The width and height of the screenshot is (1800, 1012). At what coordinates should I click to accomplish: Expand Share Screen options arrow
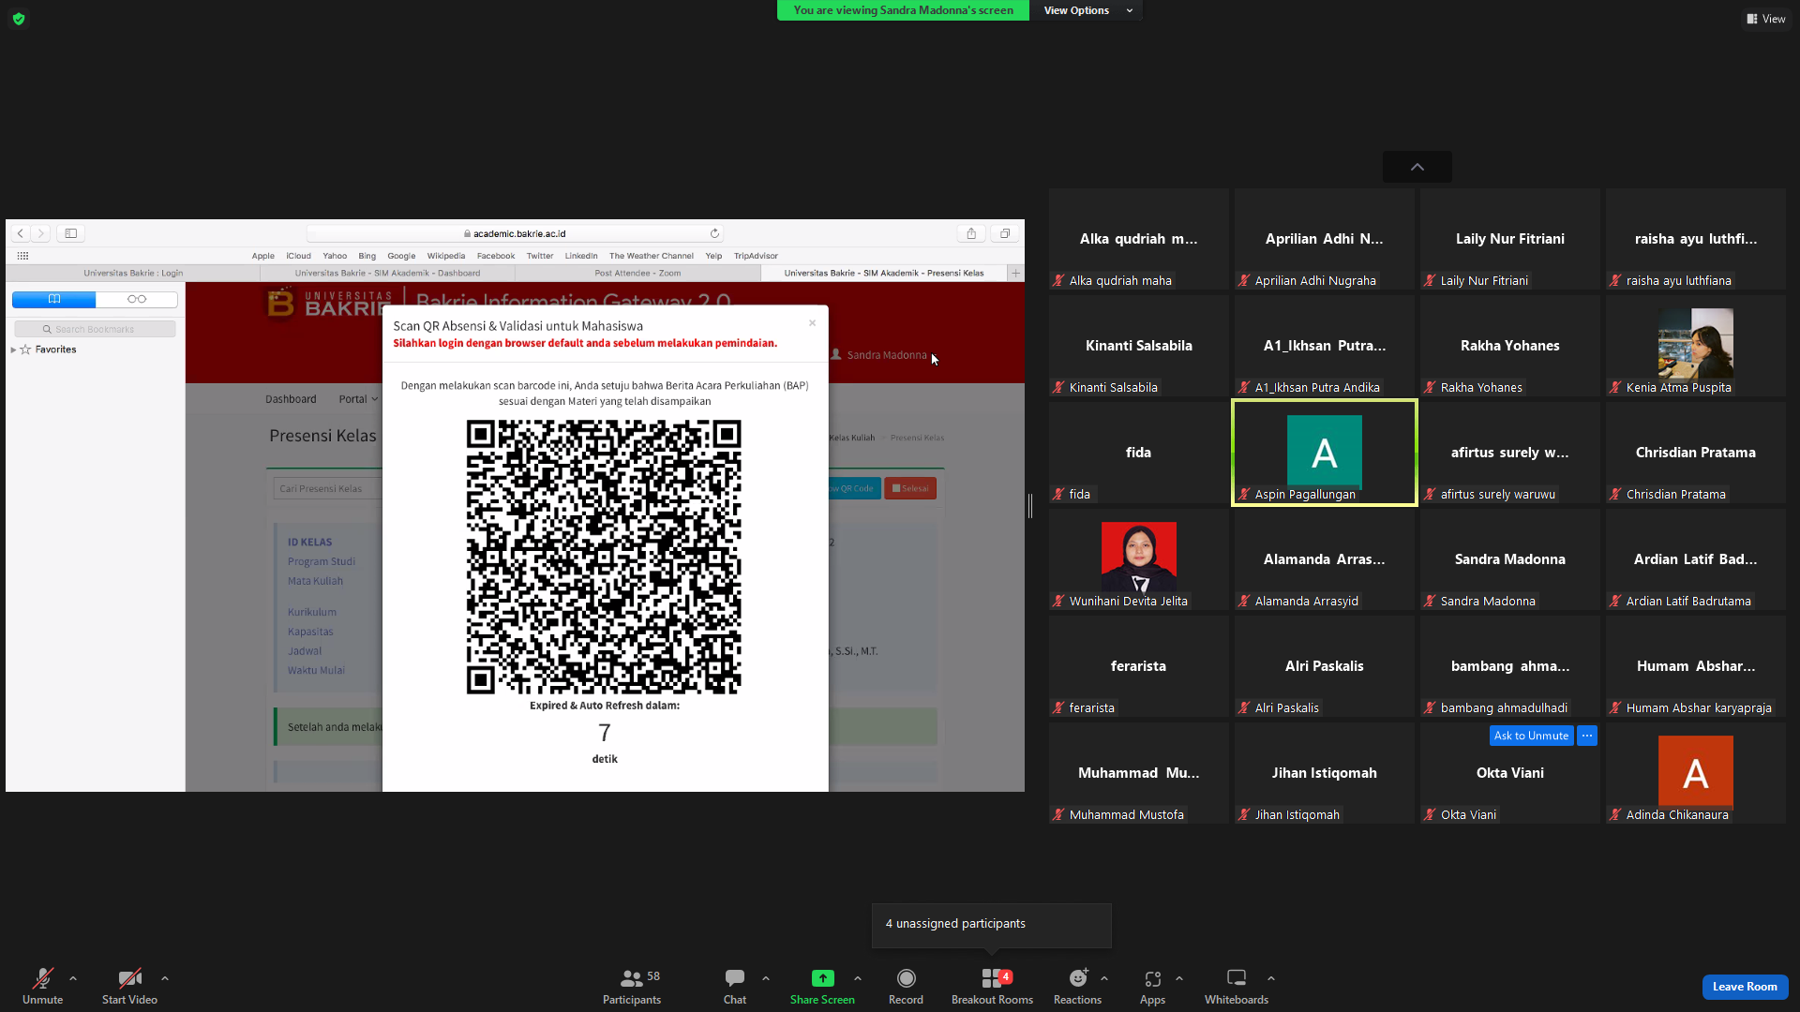[x=858, y=978]
